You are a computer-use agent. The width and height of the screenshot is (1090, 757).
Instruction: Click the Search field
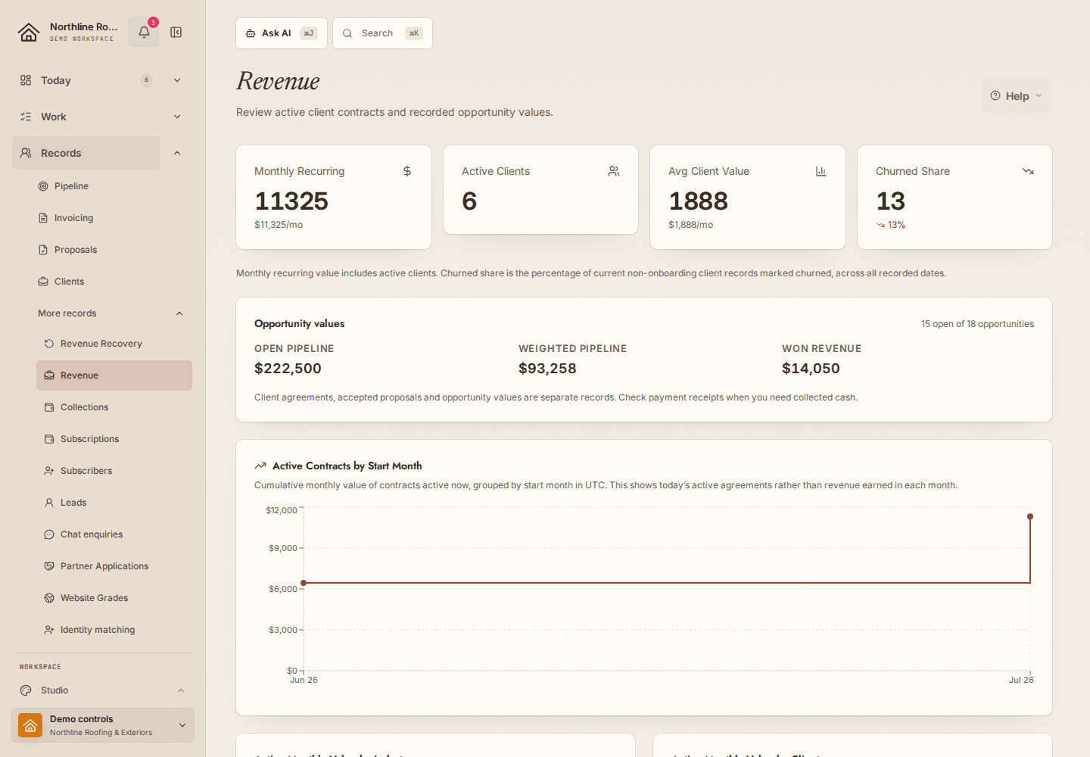point(383,33)
